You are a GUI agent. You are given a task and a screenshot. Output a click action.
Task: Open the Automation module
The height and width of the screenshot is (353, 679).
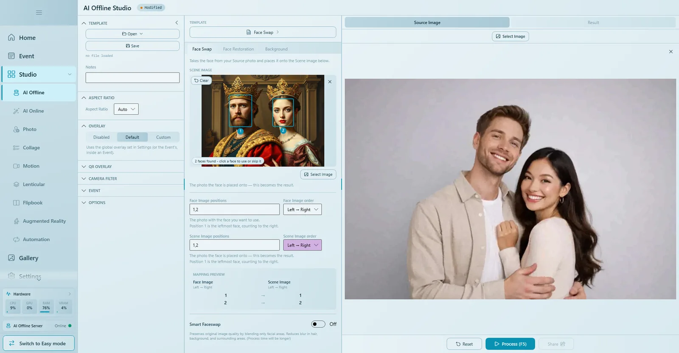39,239
